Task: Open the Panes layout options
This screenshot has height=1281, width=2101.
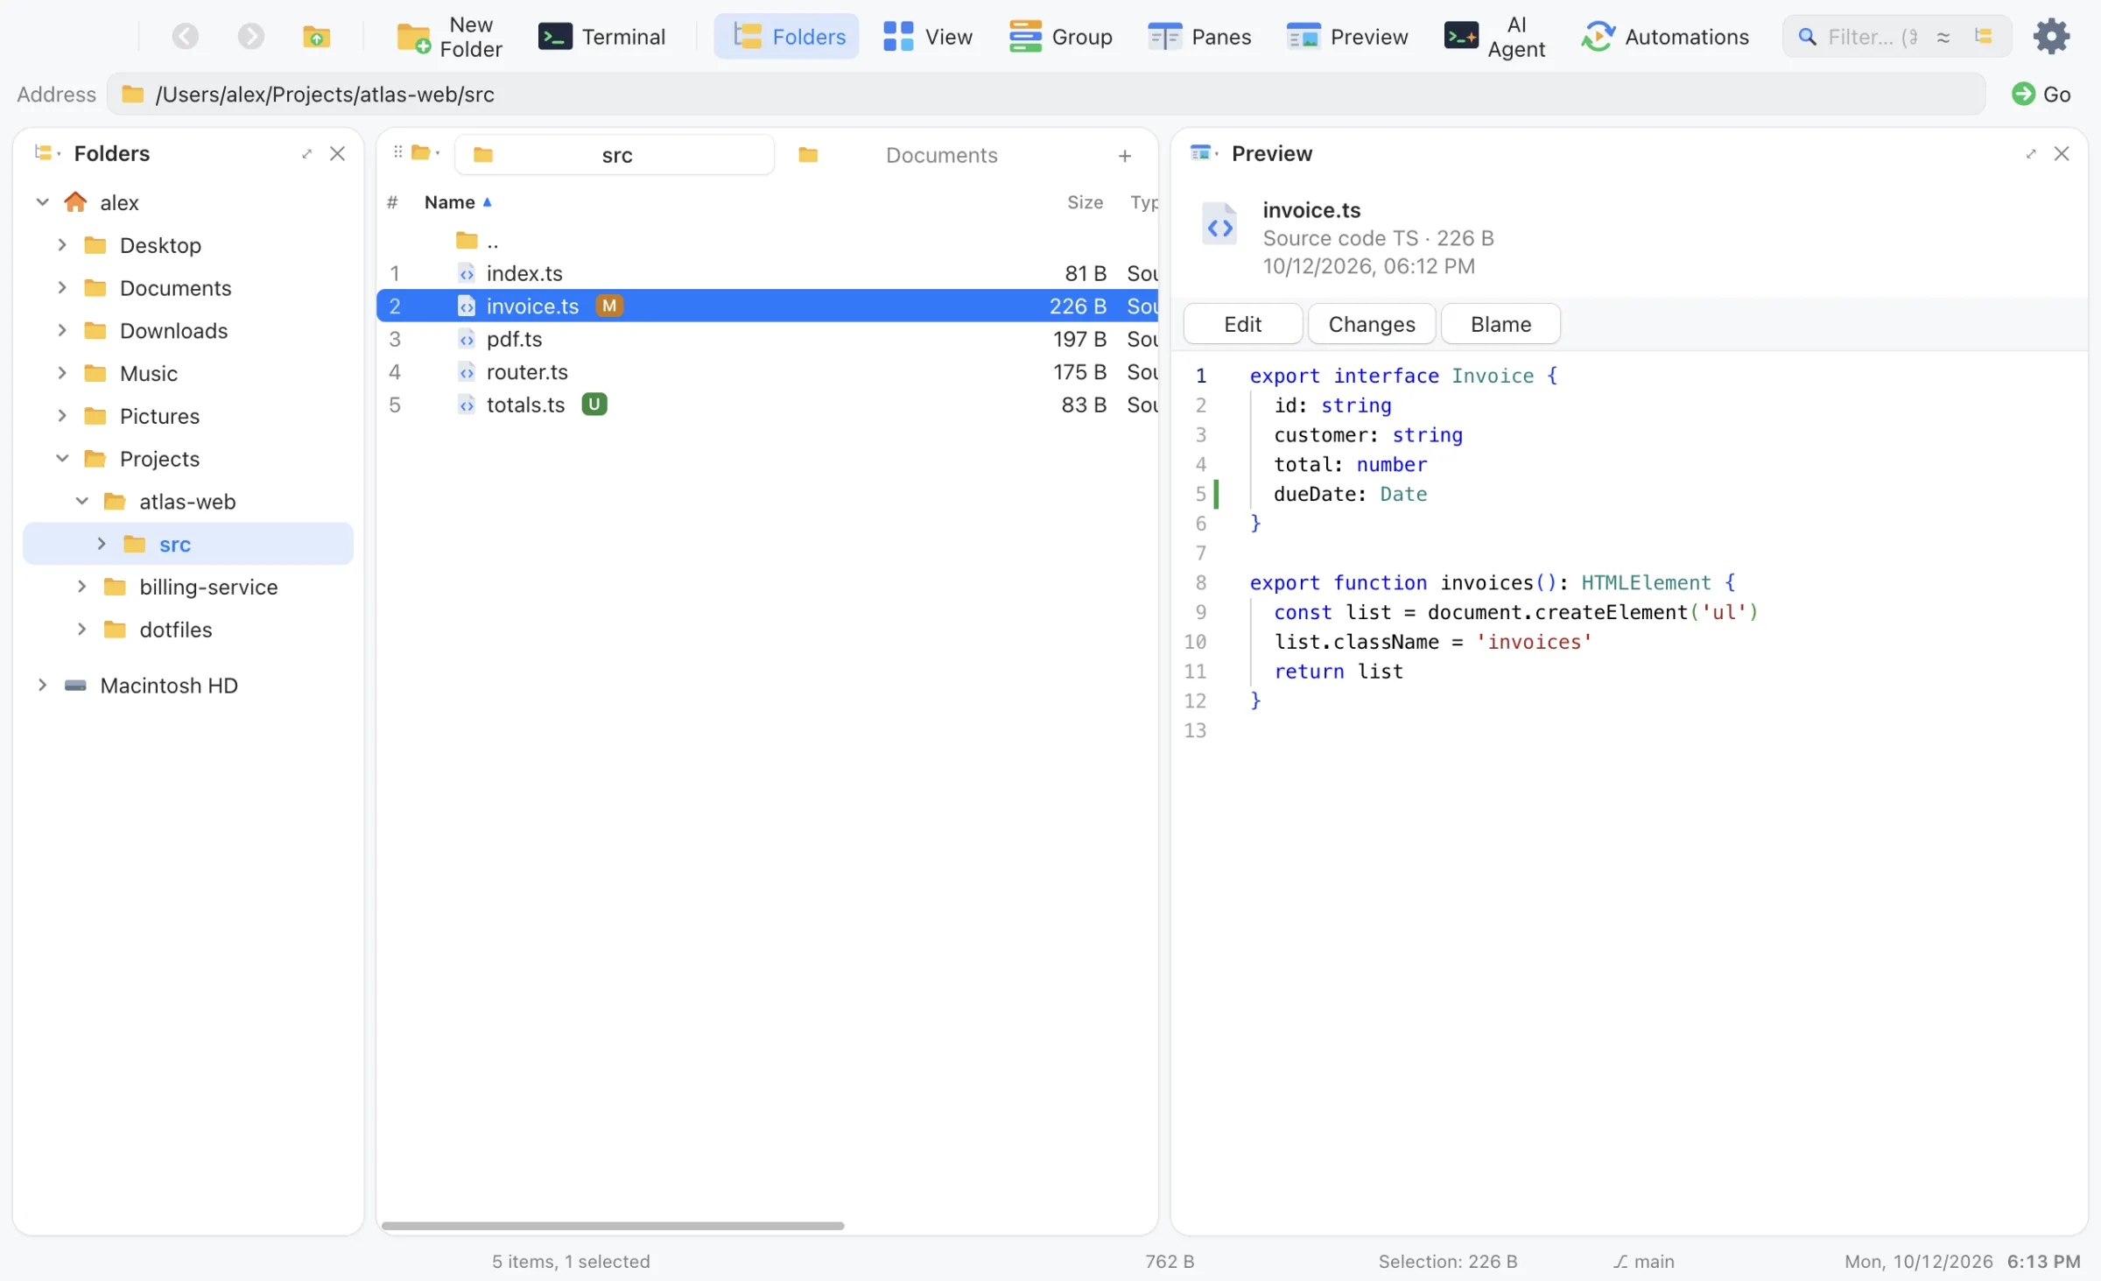Action: (x=1199, y=37)
